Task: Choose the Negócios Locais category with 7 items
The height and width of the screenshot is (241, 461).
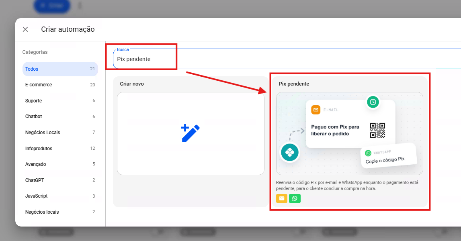Action: click(x=60, y=132)
